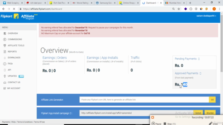Screen dimensions: 223x125
Task: Stop the page loading with the X button
Action: coord(14,9)
